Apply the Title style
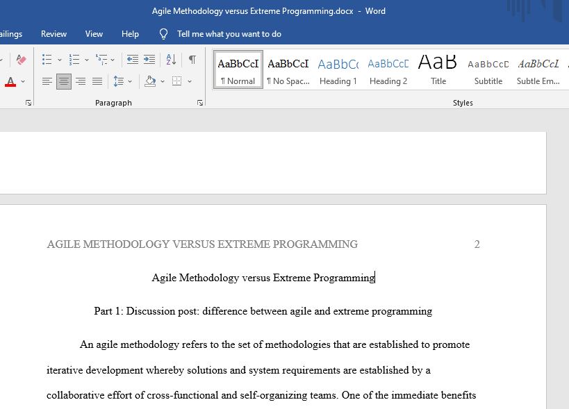This screenshot has height=409, width=569. tap(438, 69)
